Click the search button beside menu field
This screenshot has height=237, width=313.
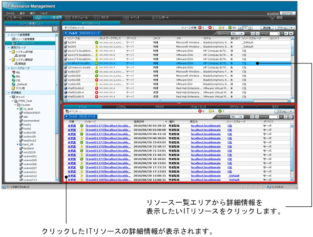(x=55, y=29)
